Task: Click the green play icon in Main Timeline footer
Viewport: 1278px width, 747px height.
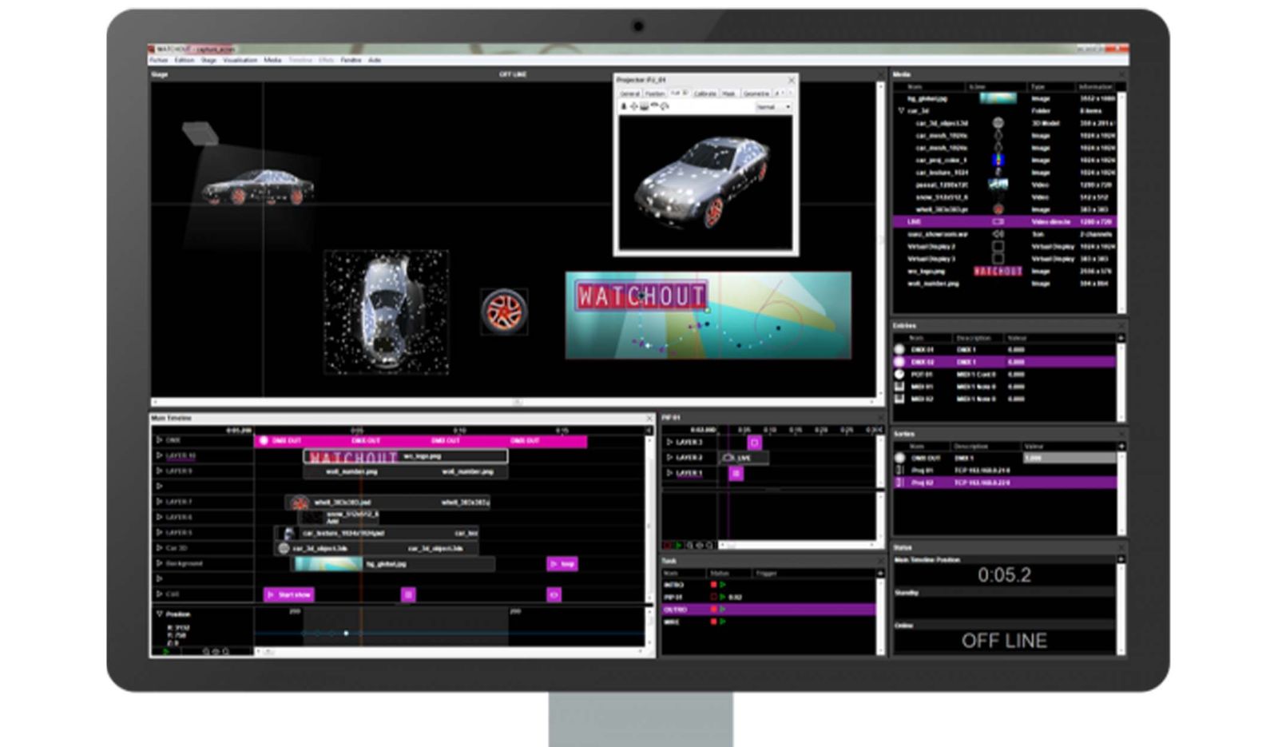Action: coord(166,652)
